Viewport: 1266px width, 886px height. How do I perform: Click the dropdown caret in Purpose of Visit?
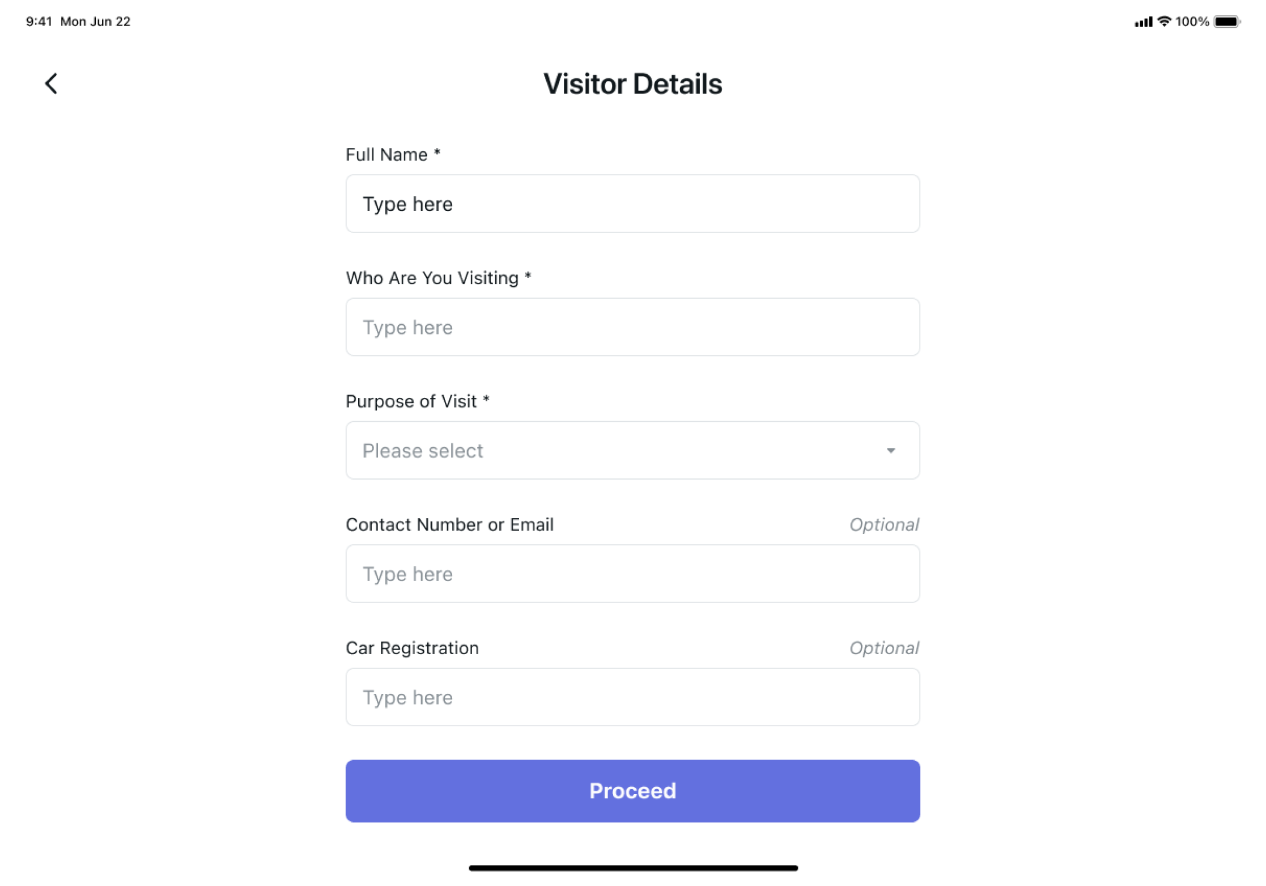tap(891, 451)
